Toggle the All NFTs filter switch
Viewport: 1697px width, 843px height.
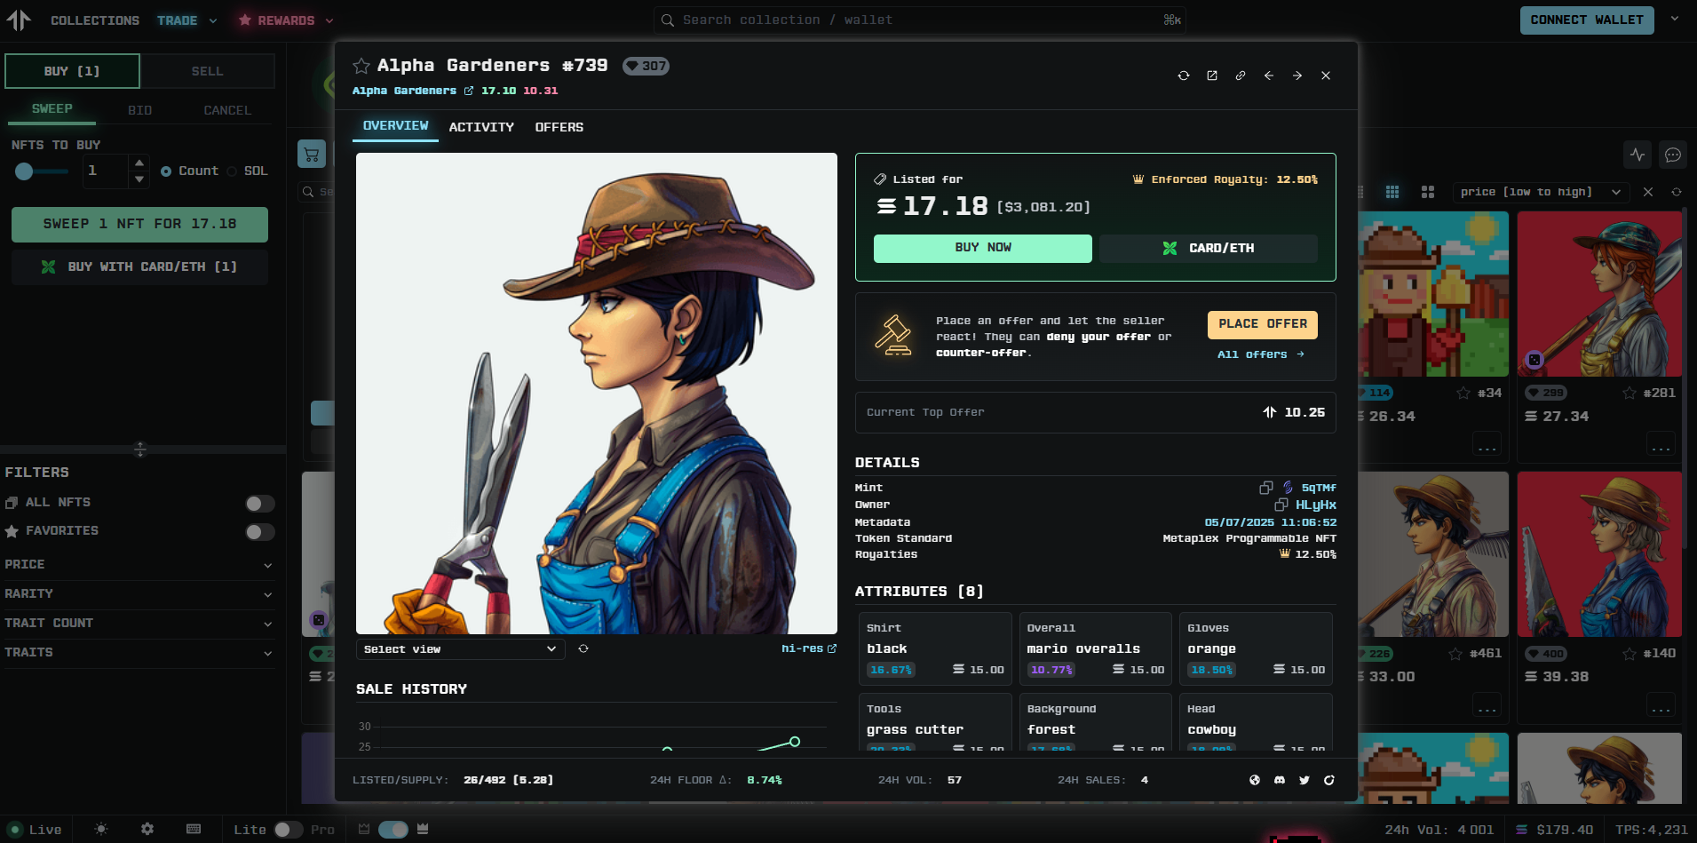pos(259,504)
